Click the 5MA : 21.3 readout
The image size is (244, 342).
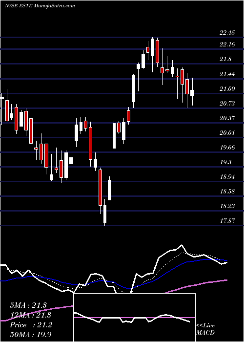click(28, 305)
